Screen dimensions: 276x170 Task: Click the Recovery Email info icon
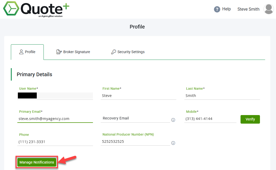[x=173, y=120]
